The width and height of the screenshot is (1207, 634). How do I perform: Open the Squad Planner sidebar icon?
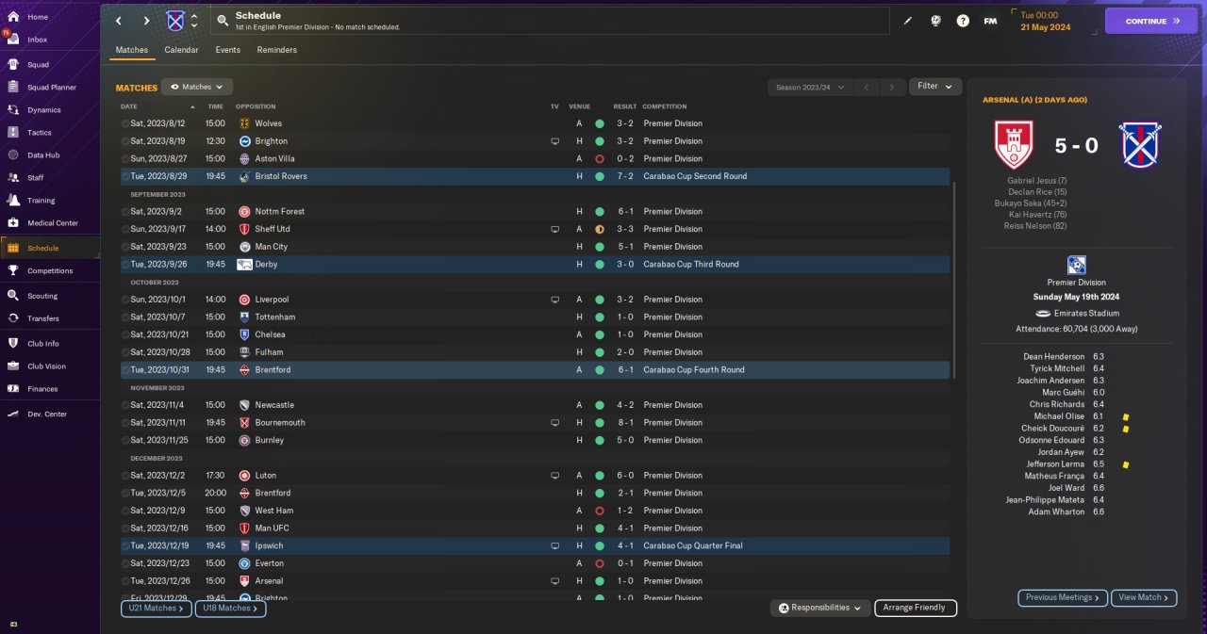coord(13,88)
